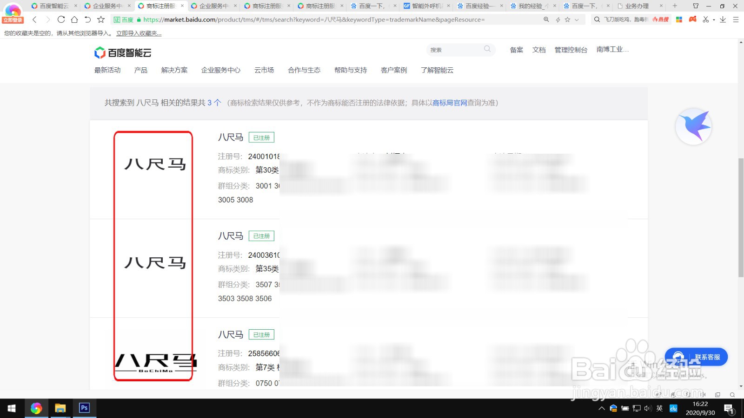This screenshot has width=744, height=418.
Task: Click the second 八尺马 trademark image (第35类)
Action: point(155,263)
